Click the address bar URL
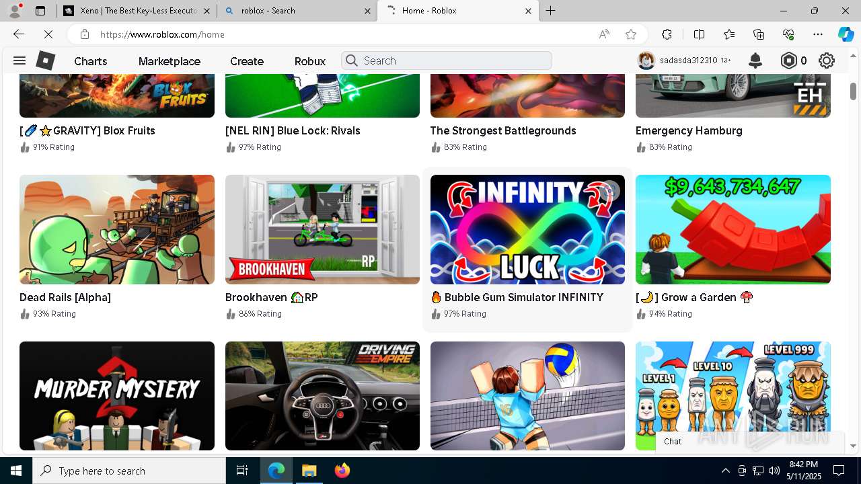The width and height of the screenshot is (861, 484). point(162,34)
